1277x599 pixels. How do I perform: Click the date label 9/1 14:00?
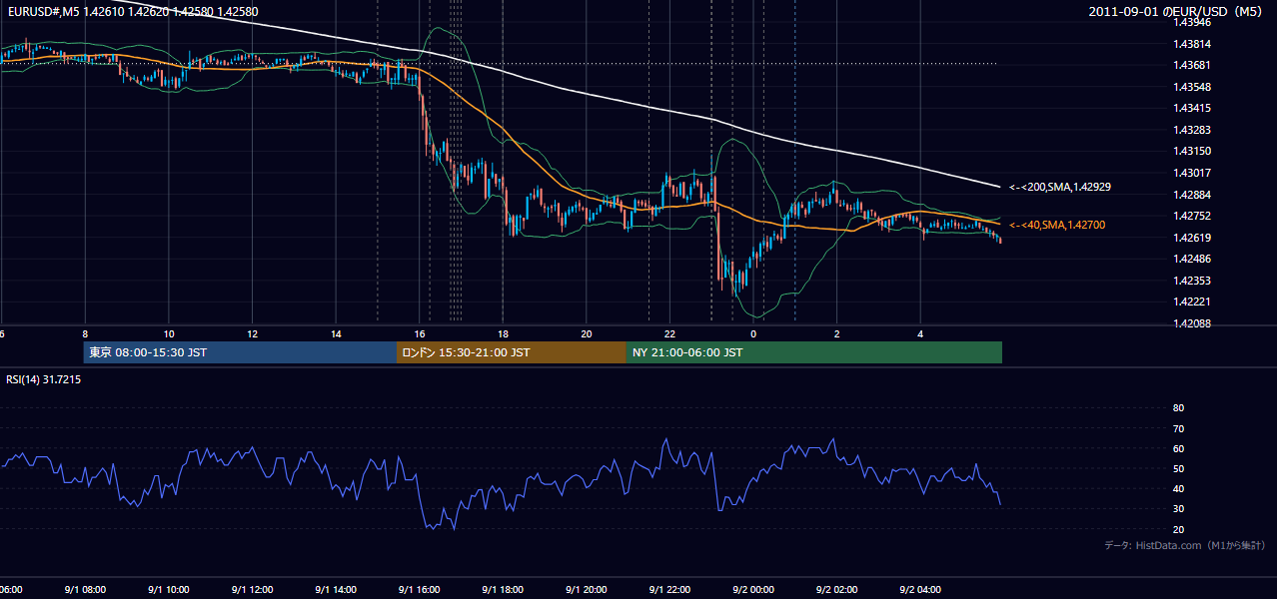[336, 589]
